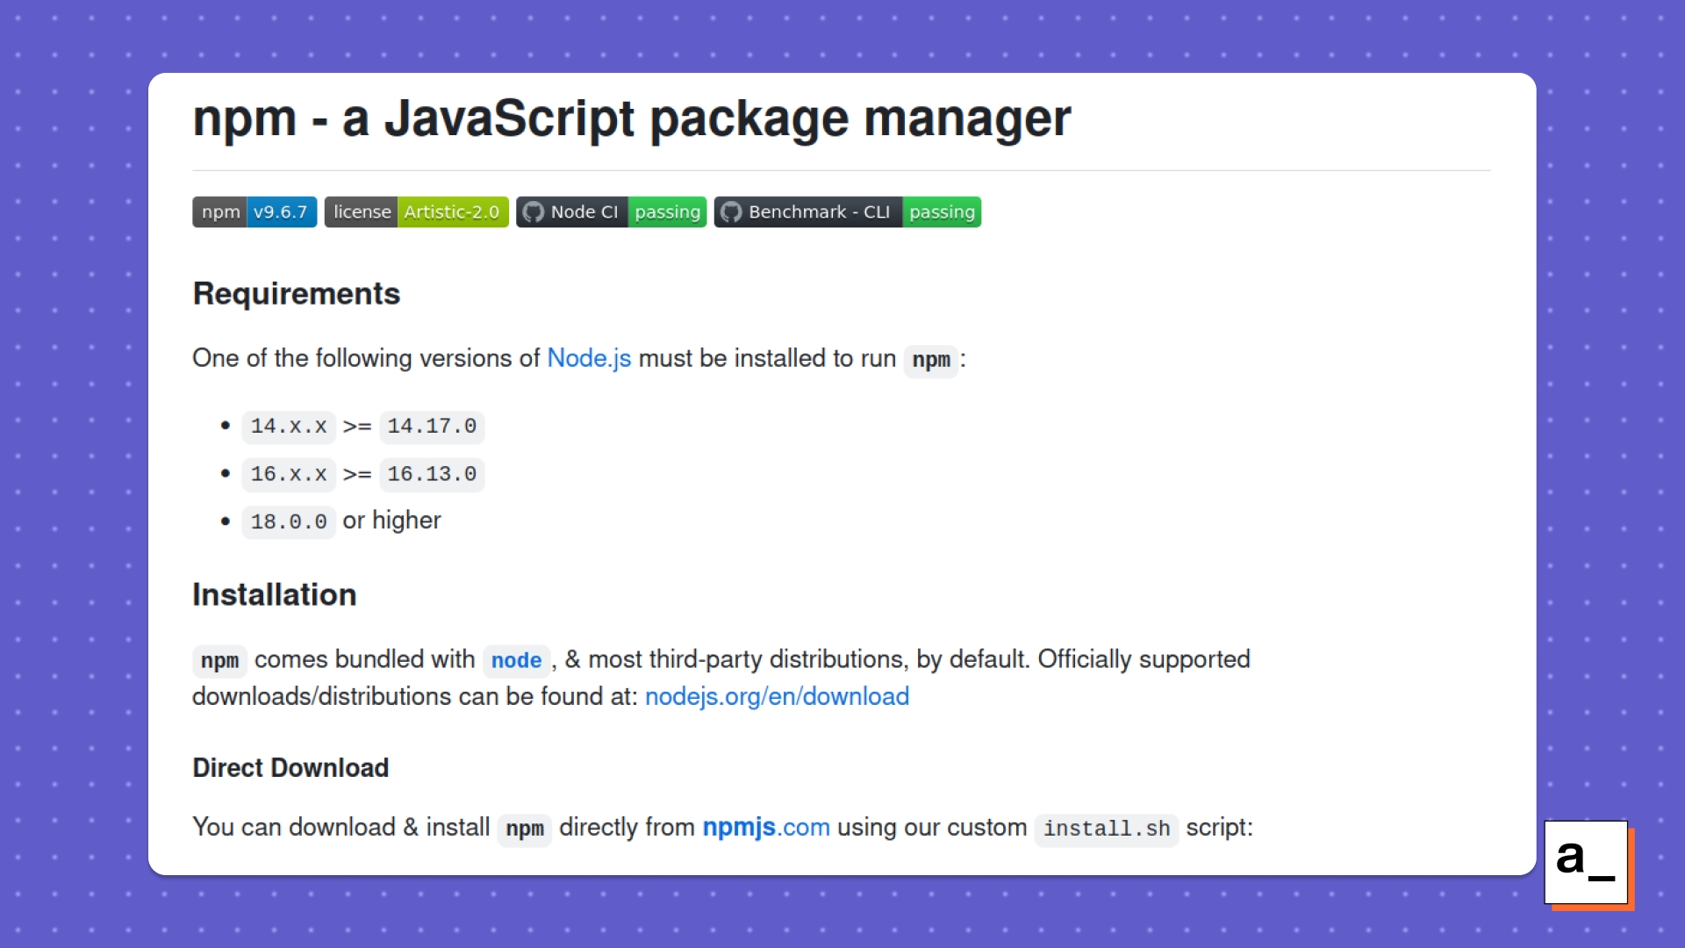The width and height of the screenshot is (1685, 948).
Task: Click the install.sh inline code text
Action: 1106,829
